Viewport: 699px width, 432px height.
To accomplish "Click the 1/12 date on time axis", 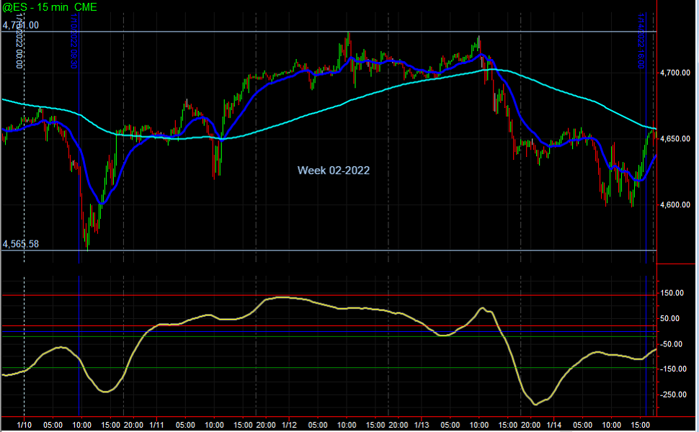I will (288, 425).
